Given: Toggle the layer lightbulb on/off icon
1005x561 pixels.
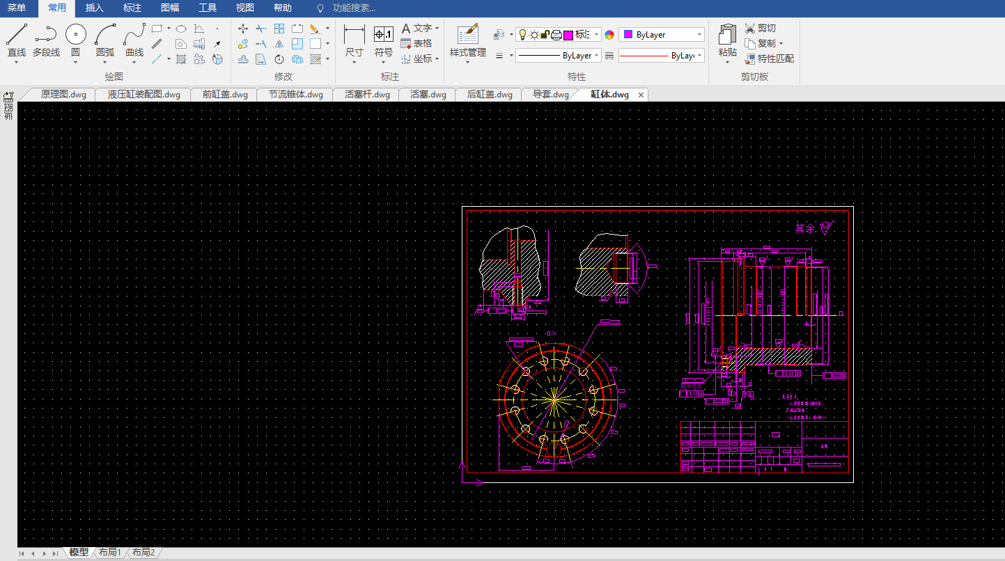Looking at the screenshot, I should [522, 35].
